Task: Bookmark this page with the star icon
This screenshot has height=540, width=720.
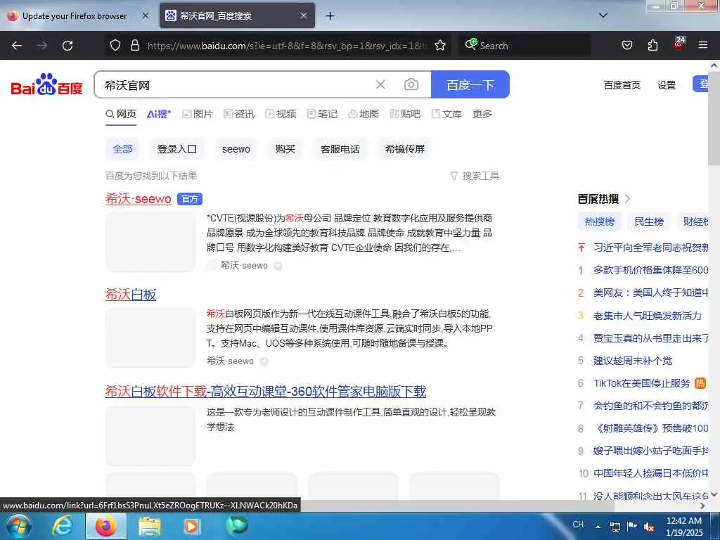Action: 440,46
